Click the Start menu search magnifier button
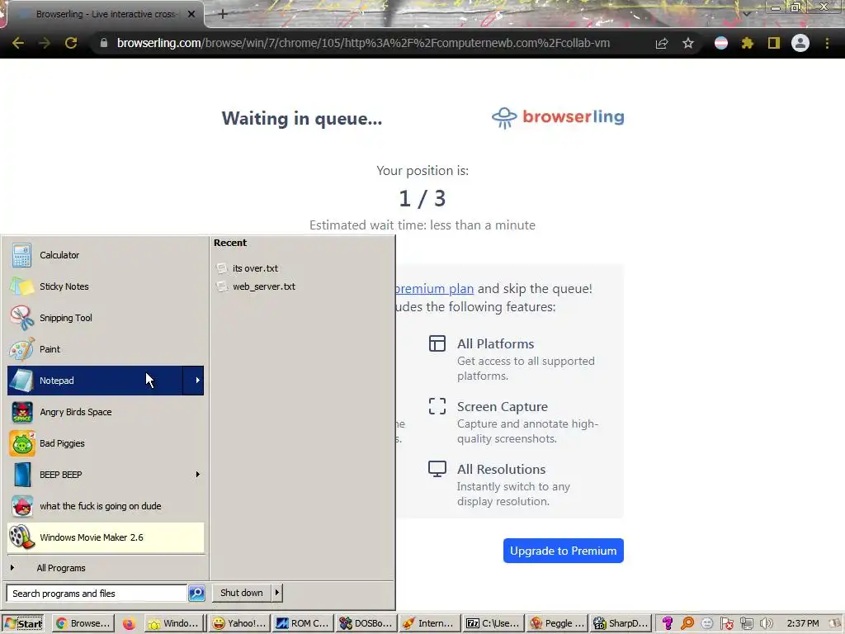 (x=196, y=593)
